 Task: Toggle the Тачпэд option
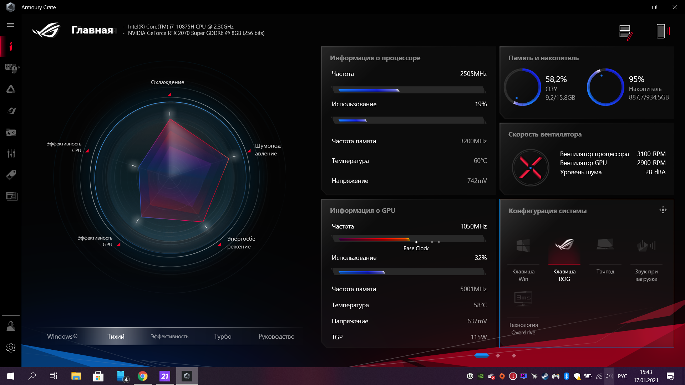tap(605, 257)
